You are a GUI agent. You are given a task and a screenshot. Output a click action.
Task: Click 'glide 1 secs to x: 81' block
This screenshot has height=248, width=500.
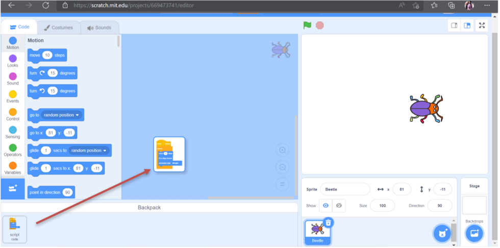point(66,168)
